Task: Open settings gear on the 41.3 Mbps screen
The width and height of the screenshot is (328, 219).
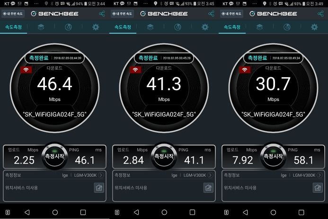Action: tap(205, 27)
